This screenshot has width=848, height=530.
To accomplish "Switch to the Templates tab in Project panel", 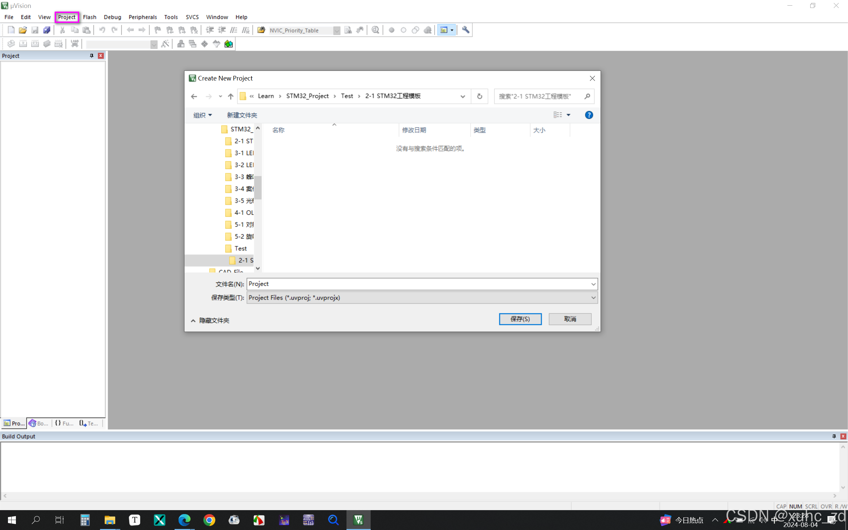I will 89,423.
